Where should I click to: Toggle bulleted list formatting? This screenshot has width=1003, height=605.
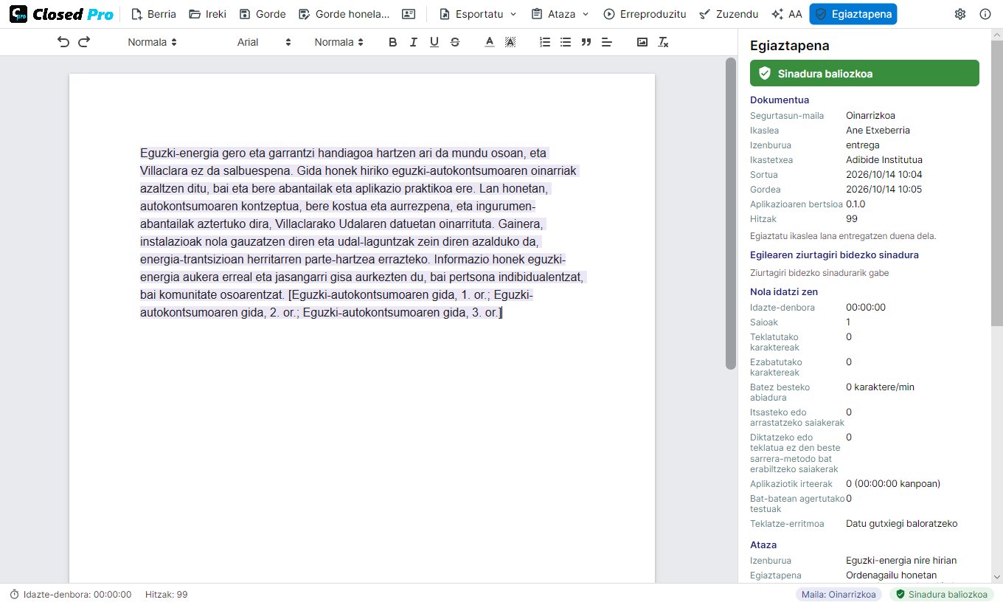566,42
